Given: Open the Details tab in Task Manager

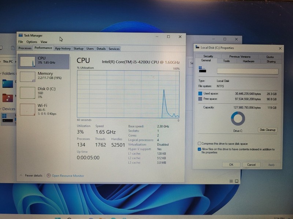Looking at the screenshot, I should pyautogui.click(x=101, y=49).
